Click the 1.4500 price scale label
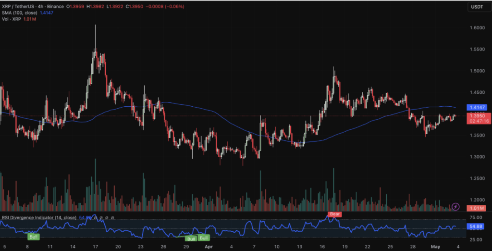This screenshot has width=492, height=251. pos(477,92)
